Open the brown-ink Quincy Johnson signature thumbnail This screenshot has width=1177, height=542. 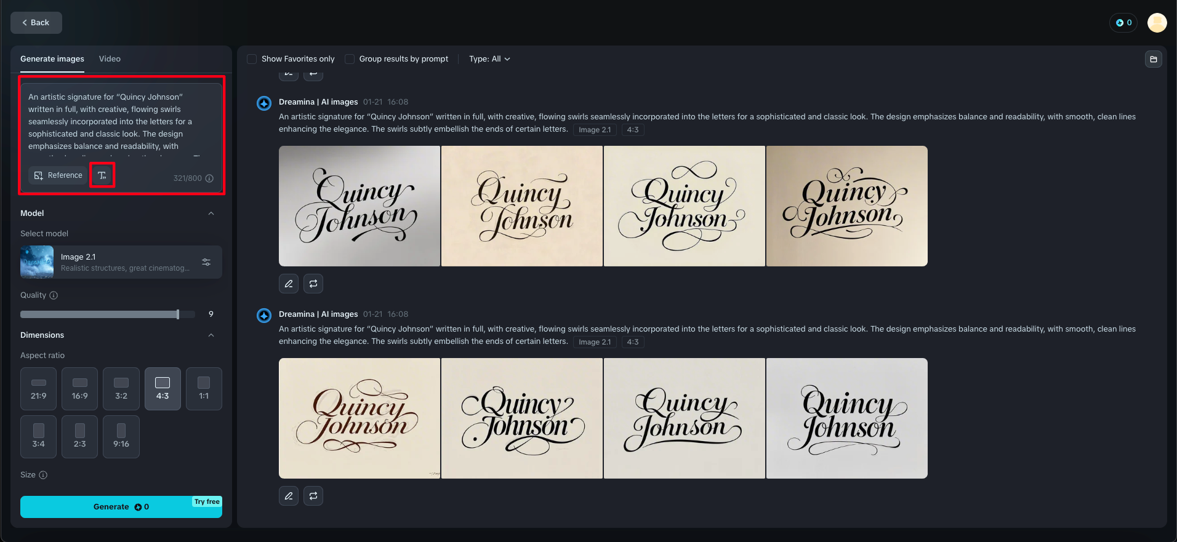pyautogui.click(x=360, y=418)
